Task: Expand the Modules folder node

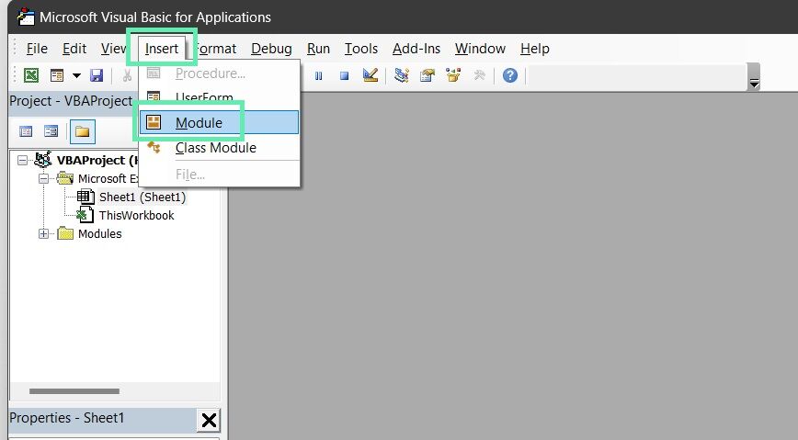Action: [44, 234]
